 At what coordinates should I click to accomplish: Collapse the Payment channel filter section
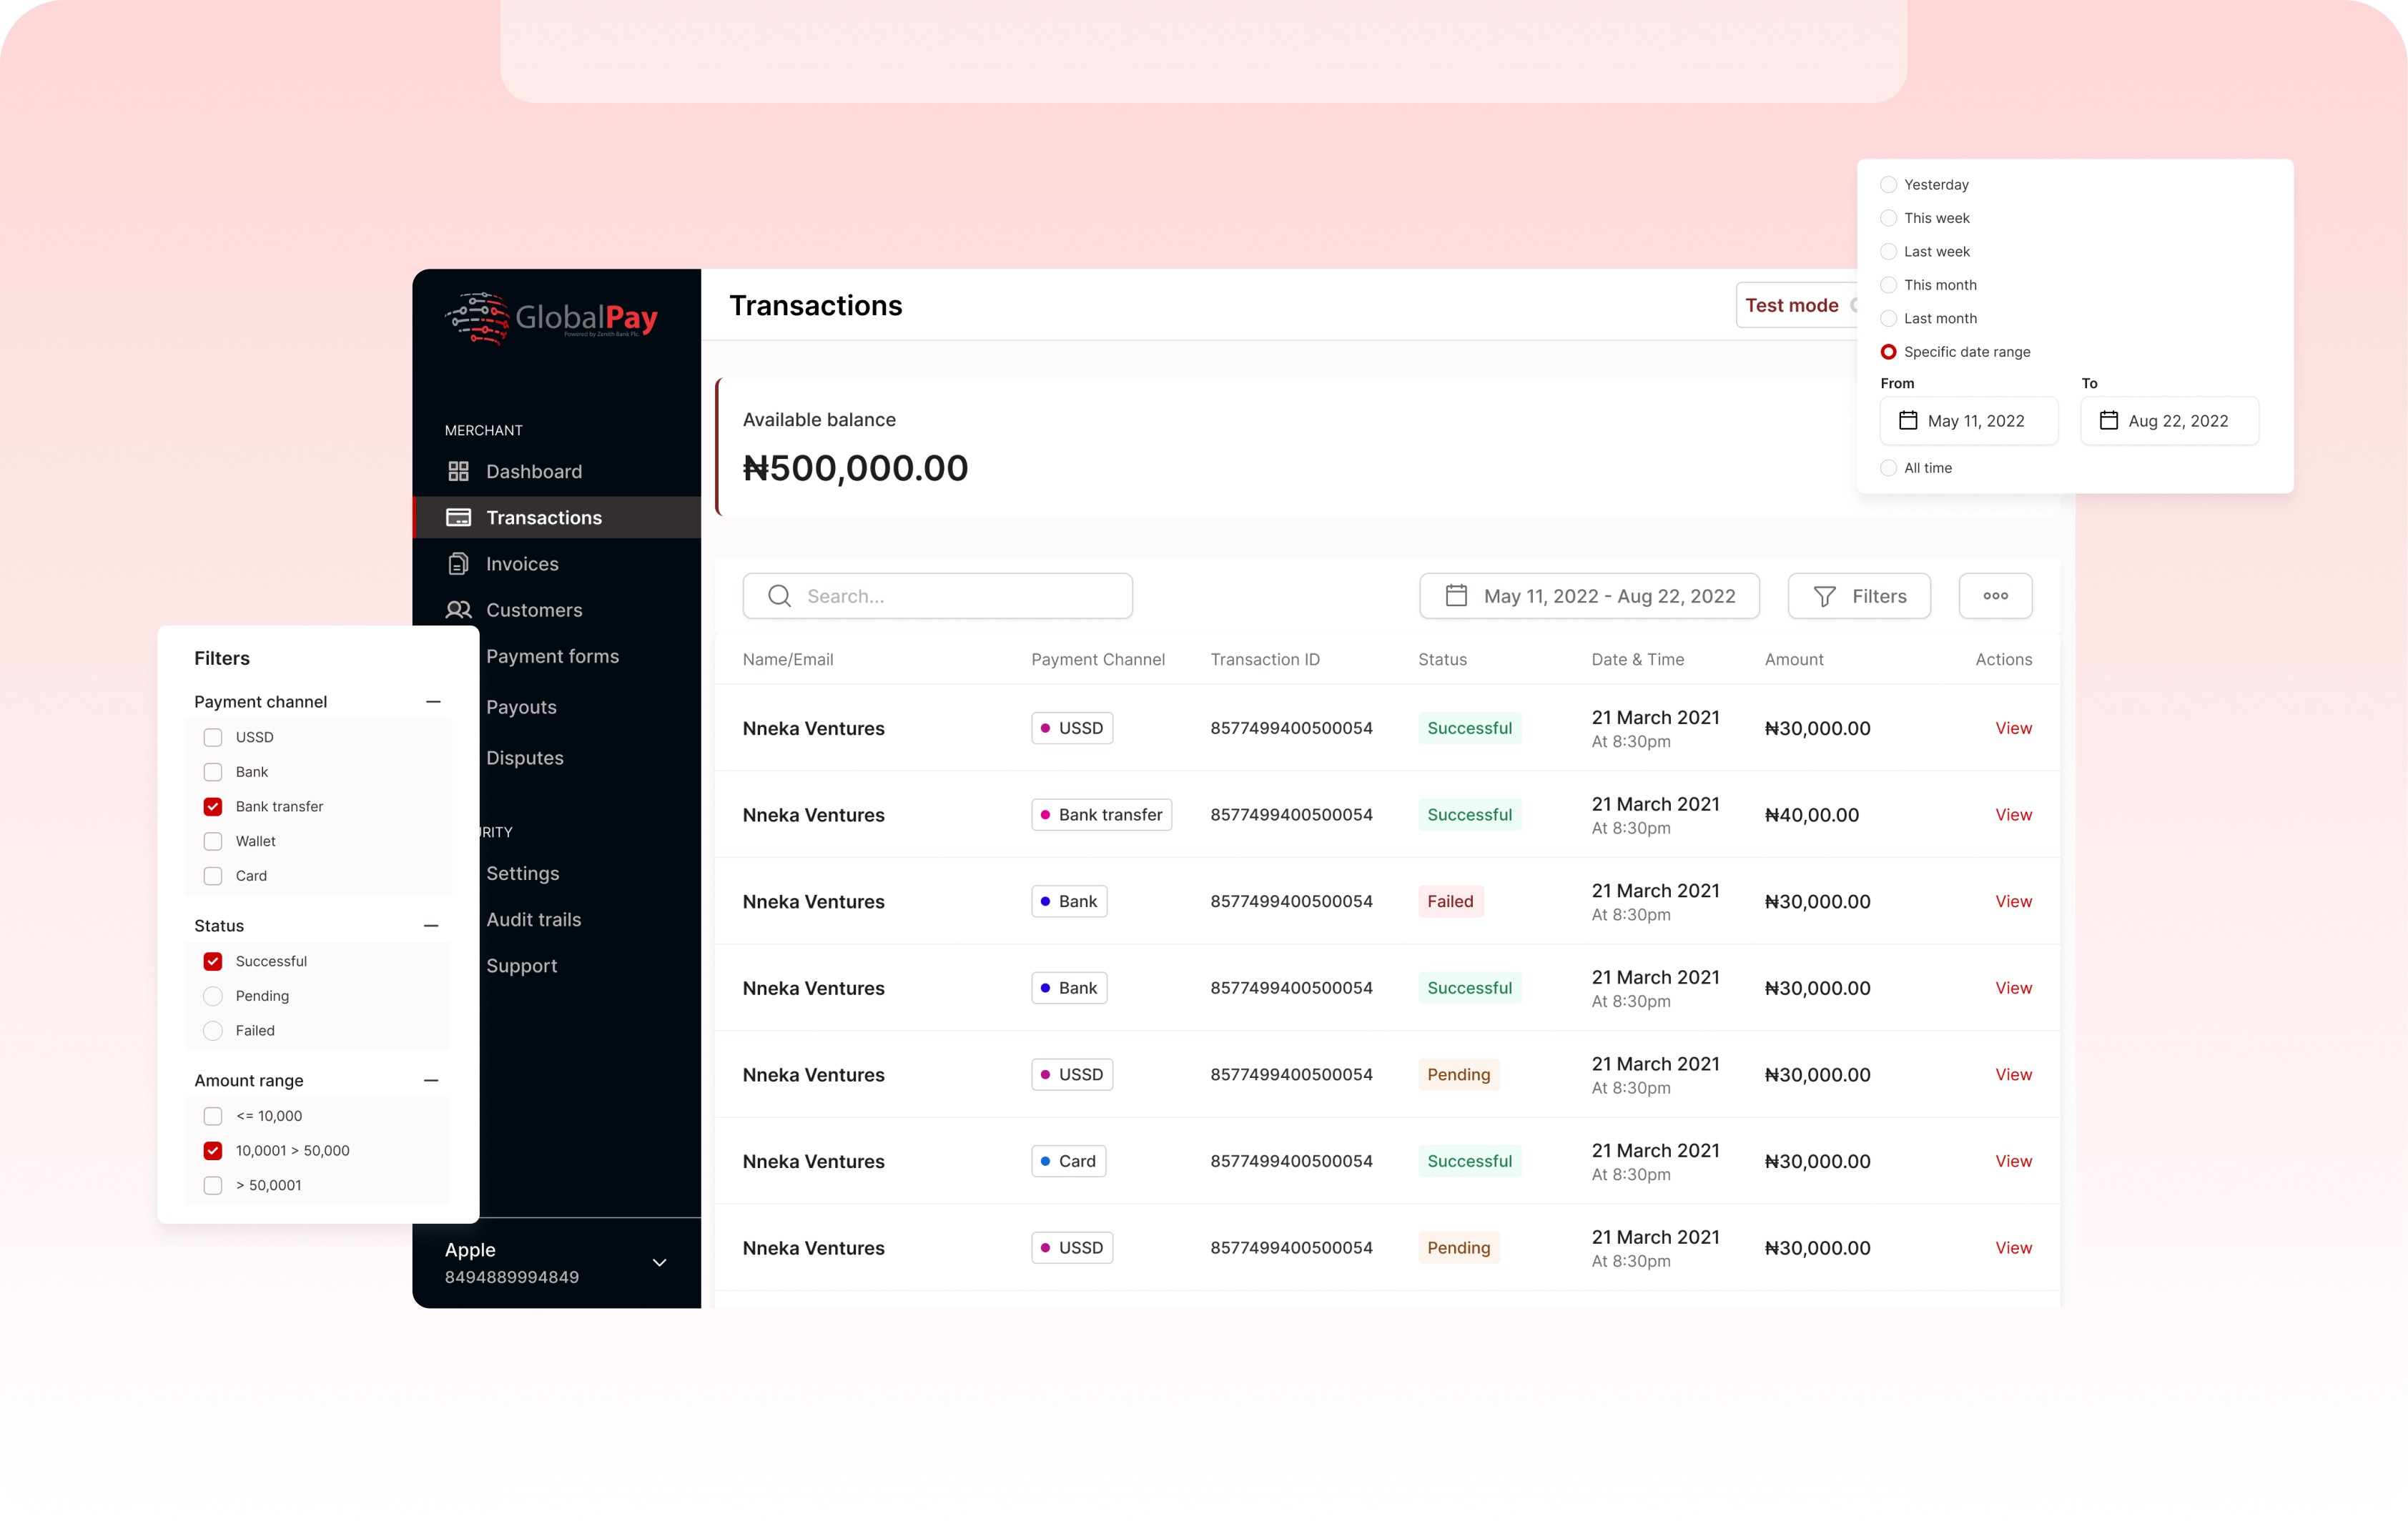(433, 702)
